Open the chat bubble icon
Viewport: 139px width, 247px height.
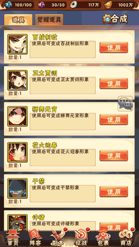pos(126,104)
